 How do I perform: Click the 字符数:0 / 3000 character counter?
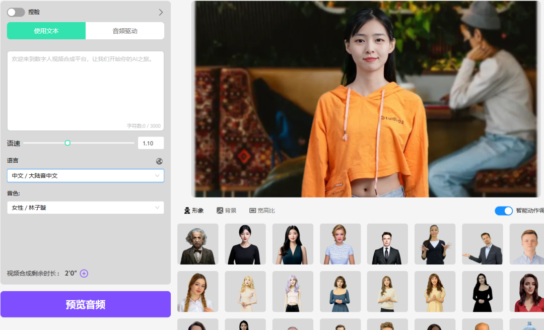144,126
